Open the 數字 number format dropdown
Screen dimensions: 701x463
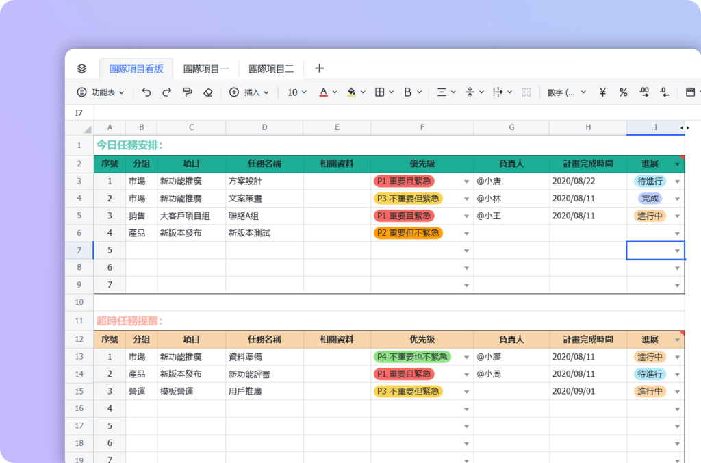coord(567,92)
